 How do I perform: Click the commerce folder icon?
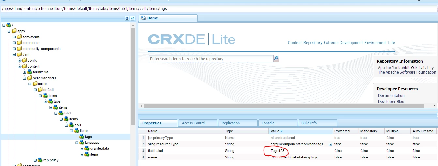(x=19, y=43)
